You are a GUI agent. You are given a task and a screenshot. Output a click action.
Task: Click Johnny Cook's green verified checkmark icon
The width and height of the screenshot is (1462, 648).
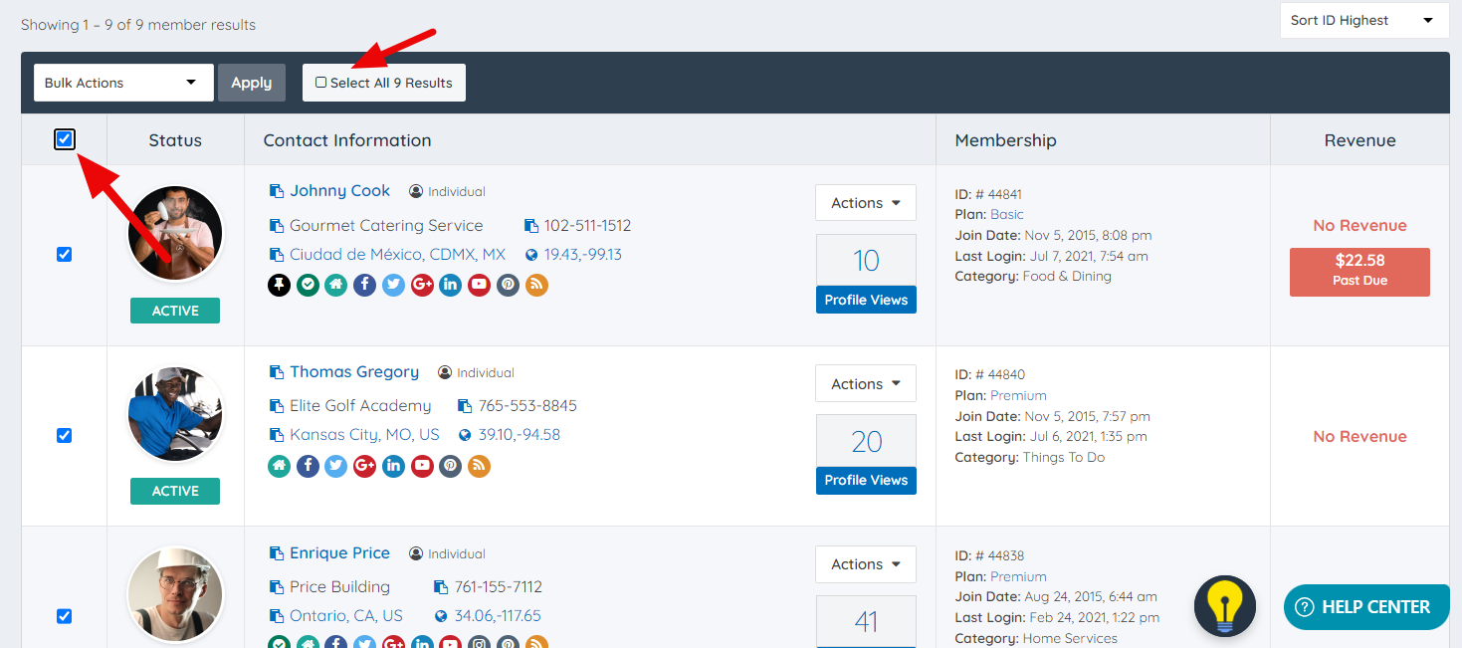(309, 285)
